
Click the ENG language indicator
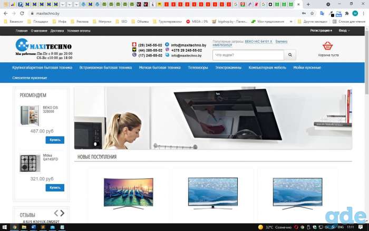(x=341, y=227)
